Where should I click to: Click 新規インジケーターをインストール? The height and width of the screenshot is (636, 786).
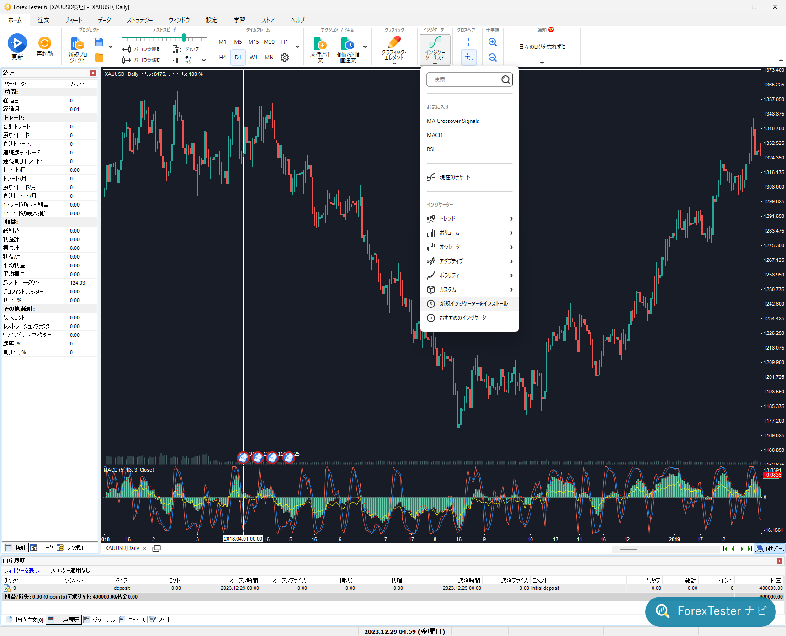(469, 304)
